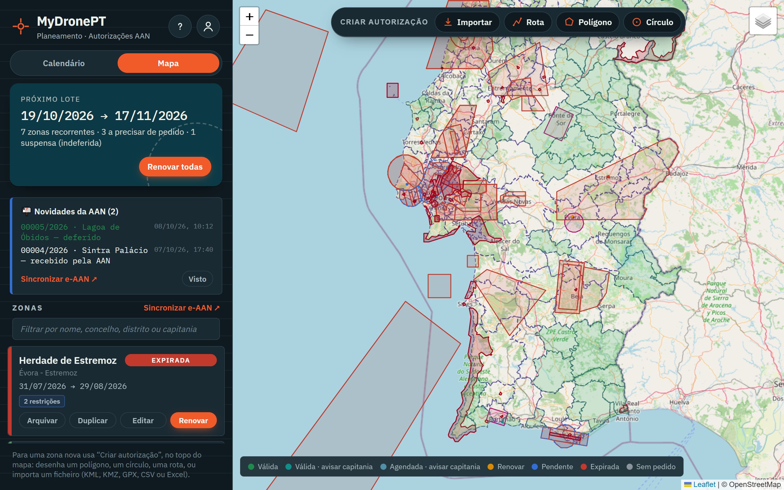Zoom in the map with plus button
784x490 pixels.
pos(249,17)
